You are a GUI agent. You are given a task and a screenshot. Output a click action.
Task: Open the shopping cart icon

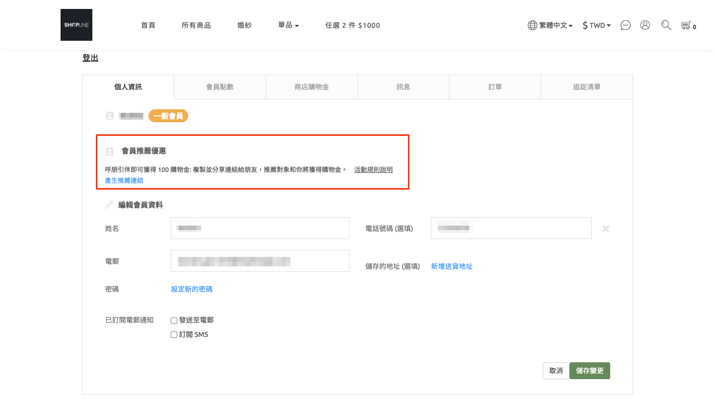pos(686,25)
